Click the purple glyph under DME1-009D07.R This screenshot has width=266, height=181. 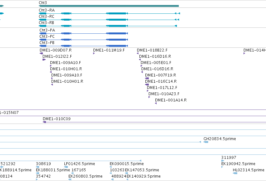pyautogui.click(x=41, y=53)
